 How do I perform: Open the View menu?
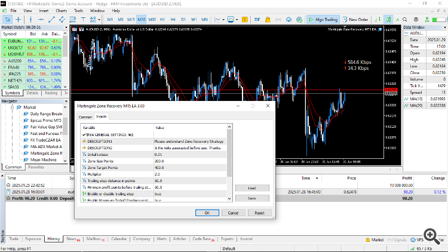[x=27, y=11]
